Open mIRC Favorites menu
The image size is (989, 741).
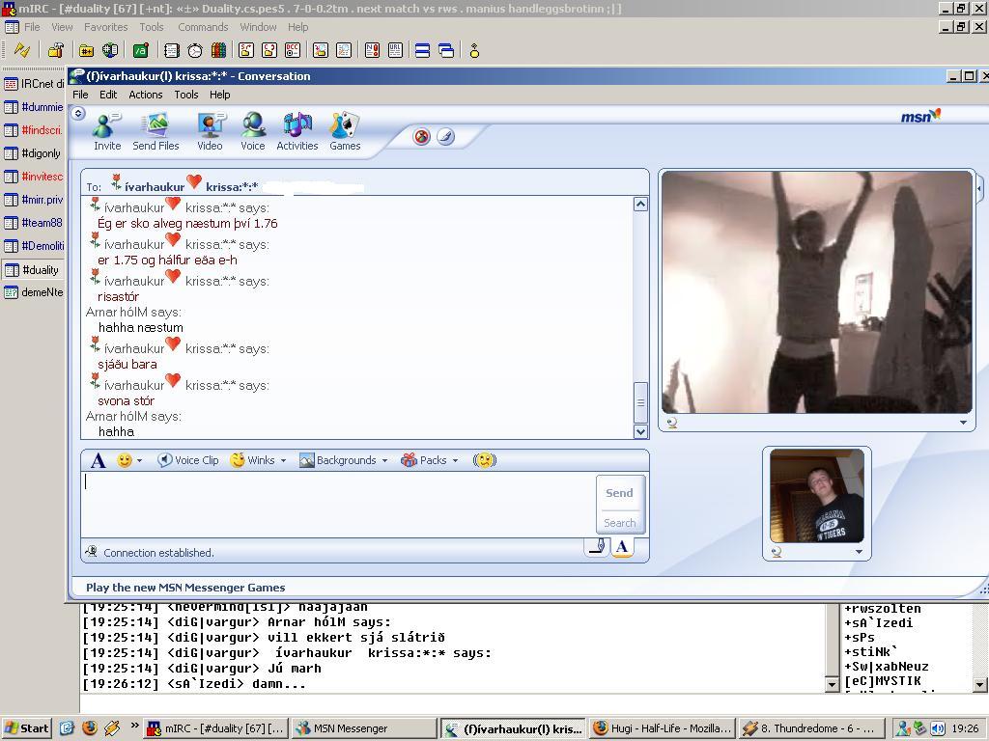point(106,27)
